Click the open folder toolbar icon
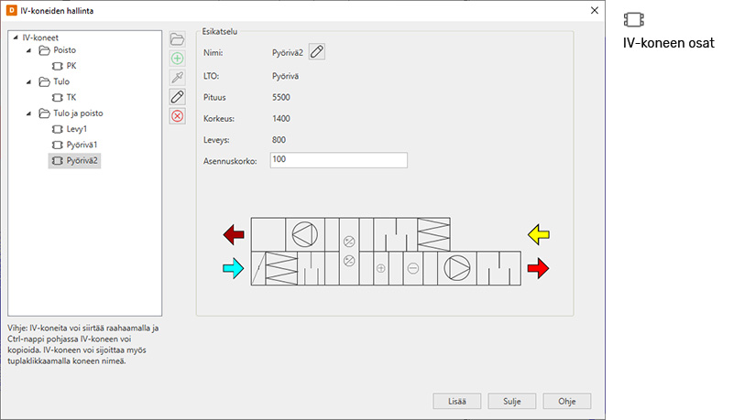The height and width of the screenshot is (420, 733). click(177, 39)
